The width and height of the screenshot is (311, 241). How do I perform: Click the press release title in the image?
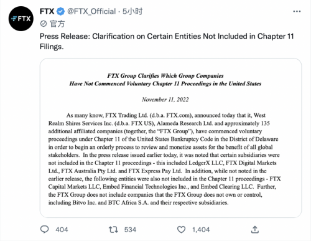click(165, 80)
